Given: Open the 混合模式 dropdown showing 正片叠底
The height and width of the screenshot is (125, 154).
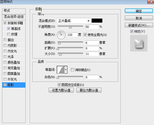Looking at the screenshot, I should [74, 21].
